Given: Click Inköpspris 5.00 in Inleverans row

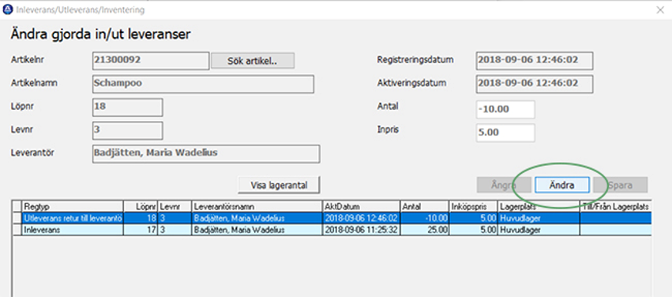Looking at the screenshot, I should click(x=474, y=230).
